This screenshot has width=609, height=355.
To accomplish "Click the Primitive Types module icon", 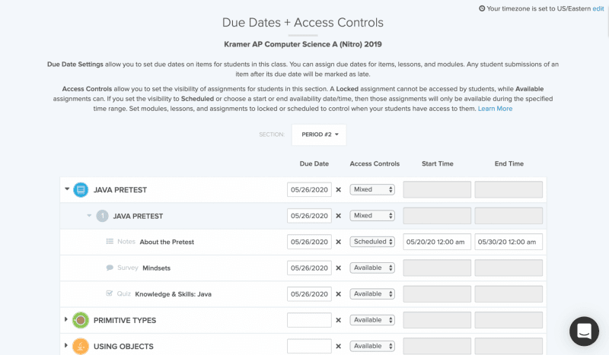I will pos(81,320).
